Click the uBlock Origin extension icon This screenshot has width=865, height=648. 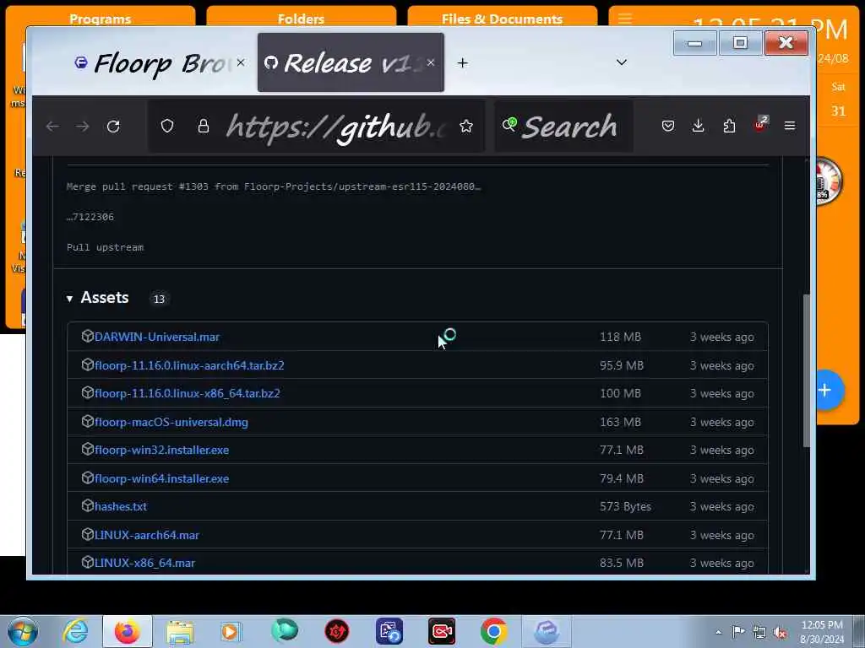click(x=761, y=125)
